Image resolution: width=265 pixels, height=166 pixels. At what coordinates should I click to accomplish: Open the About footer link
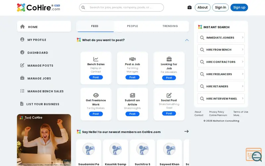198,112
